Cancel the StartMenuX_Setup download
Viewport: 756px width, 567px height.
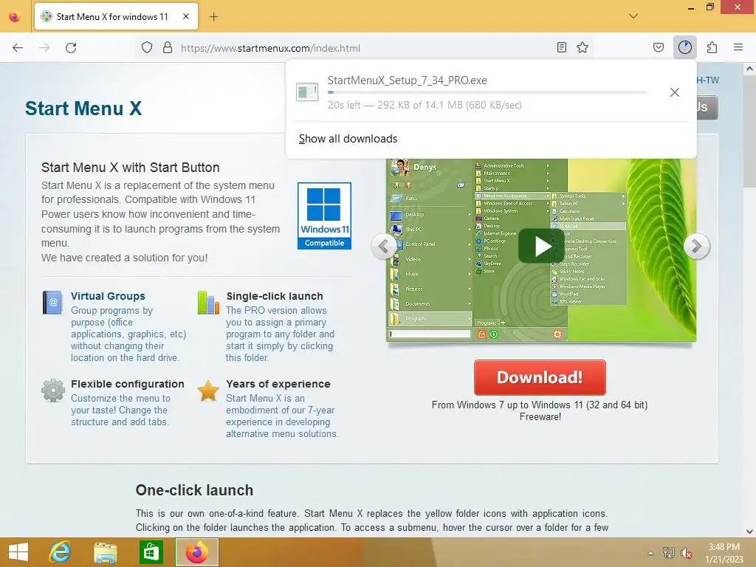(x=675, y=92)
